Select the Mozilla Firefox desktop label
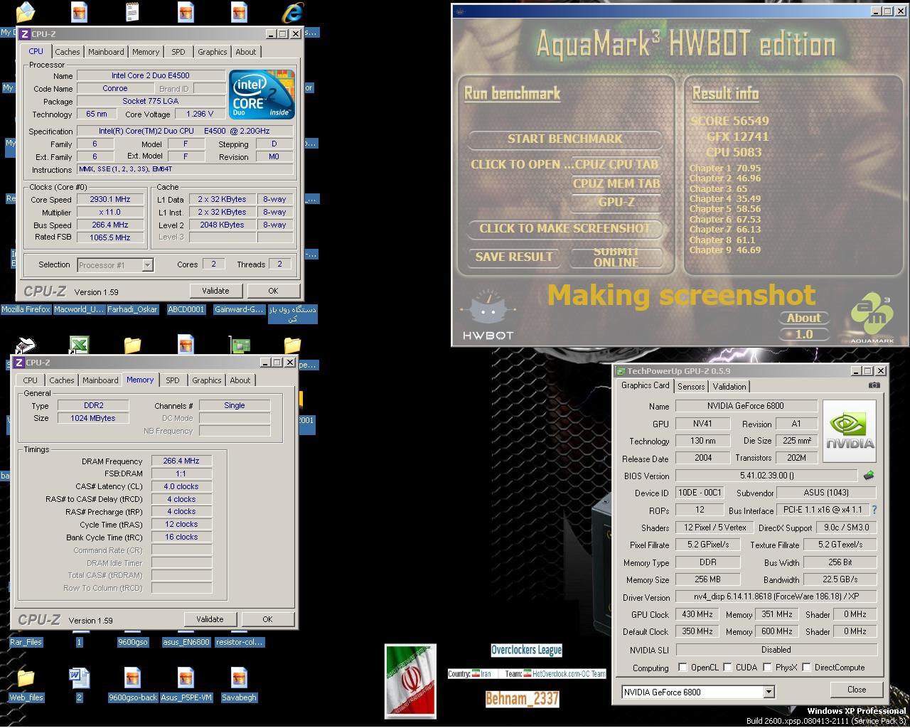 26,309
